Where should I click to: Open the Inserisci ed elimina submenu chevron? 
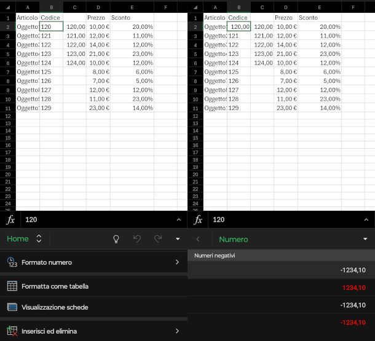[x=177, y=331]
